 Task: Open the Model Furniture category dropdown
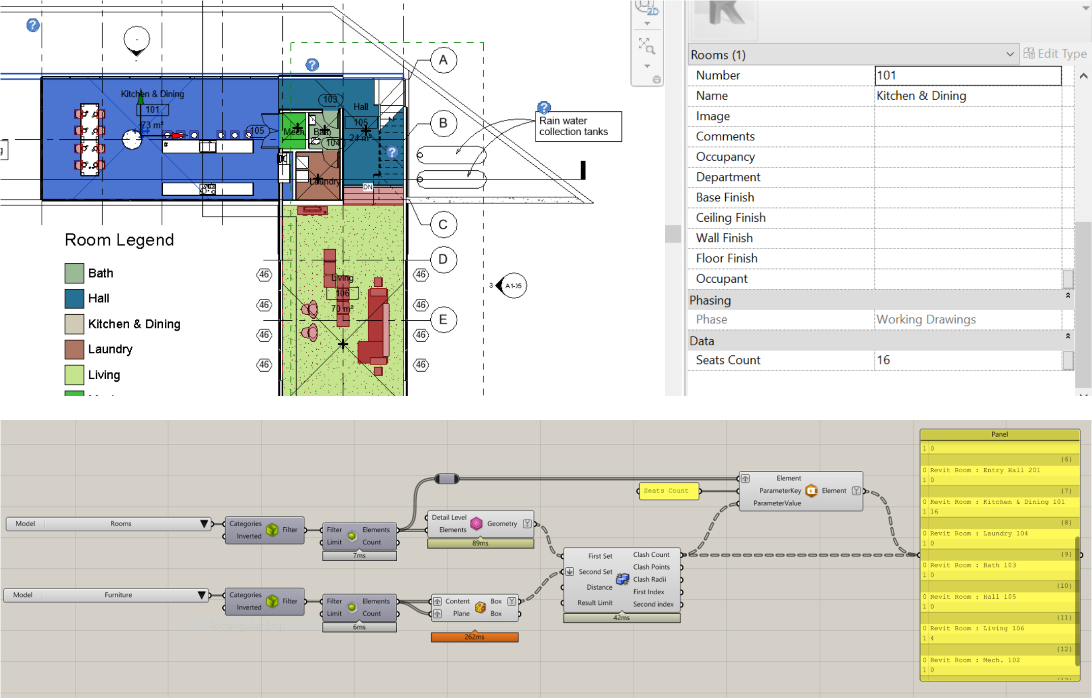pyautogui.click(x=202, y=595)
